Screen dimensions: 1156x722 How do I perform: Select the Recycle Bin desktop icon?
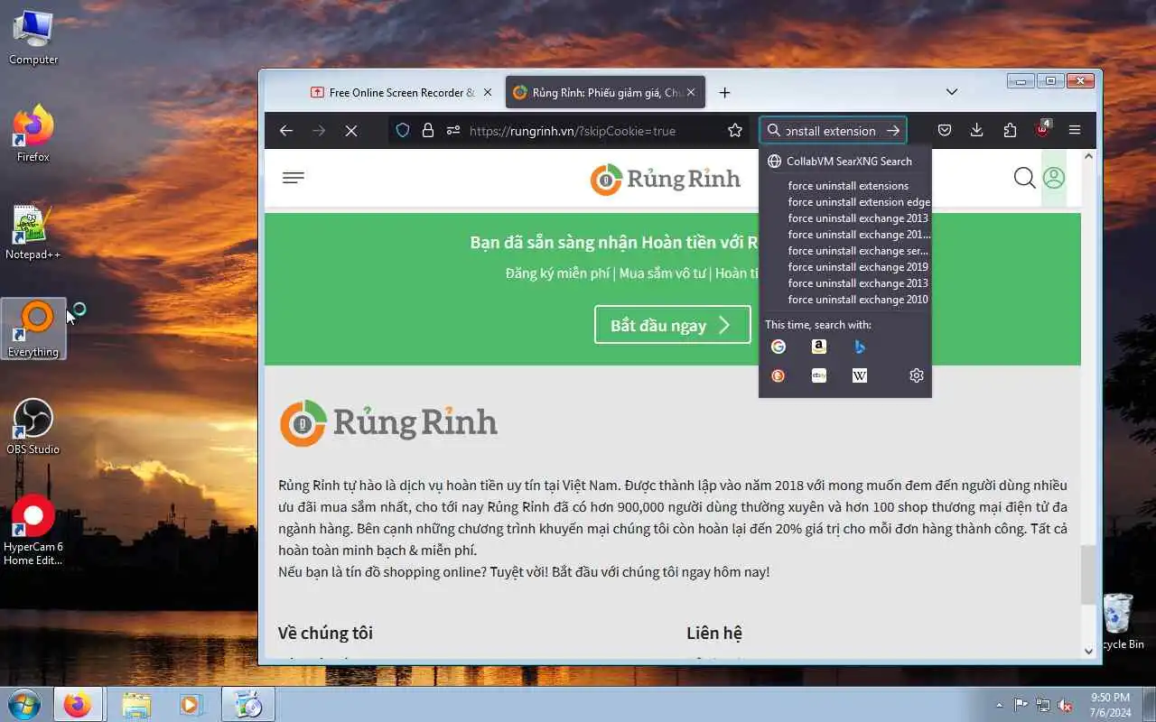[x=1121, y=621]
